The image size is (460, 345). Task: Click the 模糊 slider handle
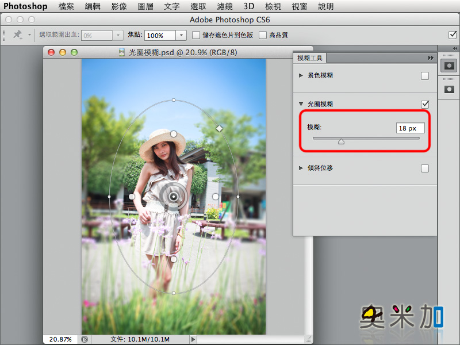pos(341,141)
